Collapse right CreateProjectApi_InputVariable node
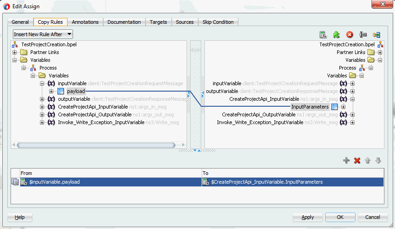Image resolution: width=395 pixels, height=229 pixels. point(352,99)
